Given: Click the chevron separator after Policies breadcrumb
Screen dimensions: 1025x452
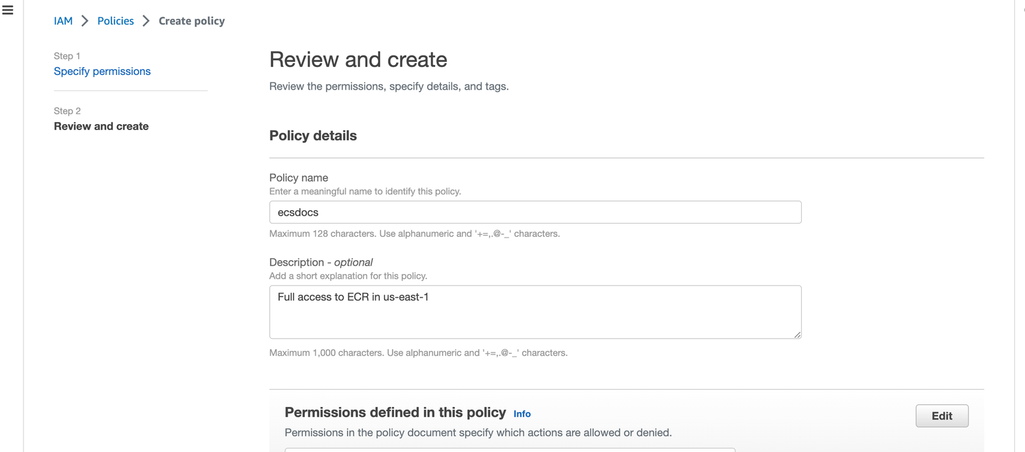Looking at the screenshot, I should click(x=145, y=21).
